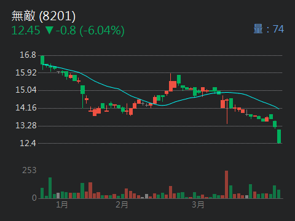Screen dimensions: 295x221
Task: Select the 3月 label on time axis
Action: 198,204
